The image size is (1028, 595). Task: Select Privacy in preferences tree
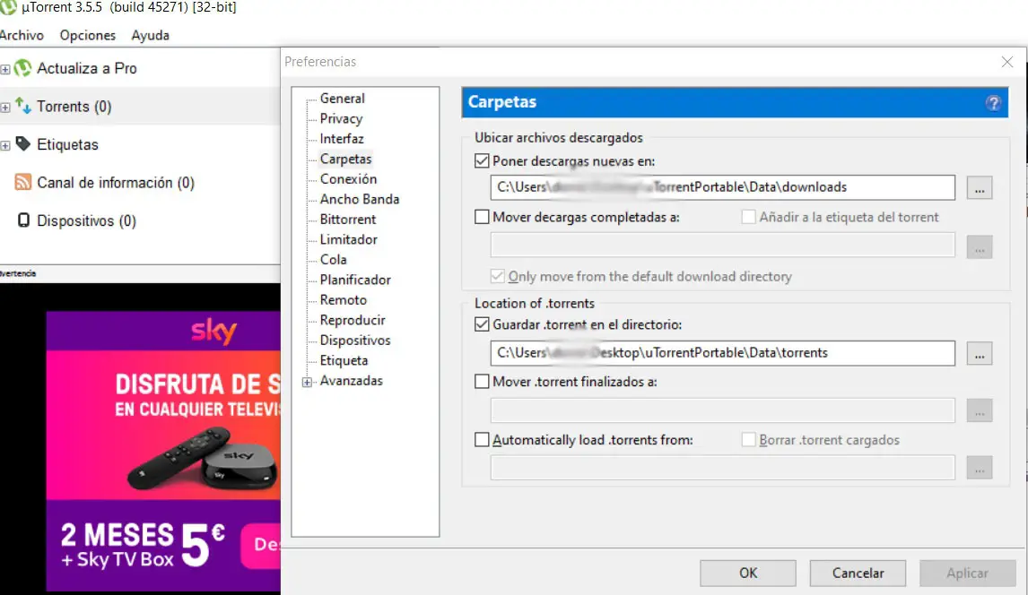click(341, 118)
